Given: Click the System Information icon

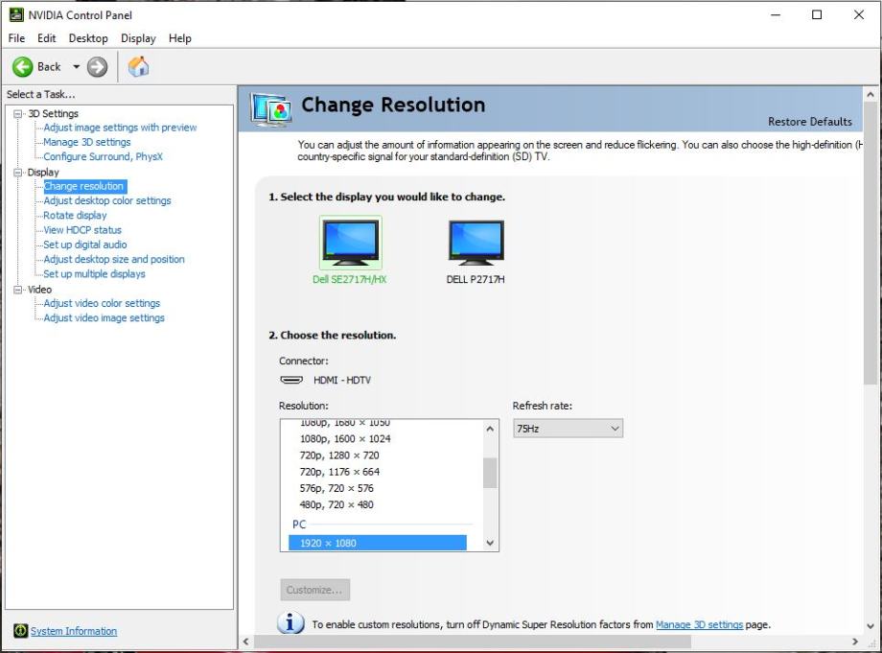Looking at the screenshot, I should click(x=20, y=631).
